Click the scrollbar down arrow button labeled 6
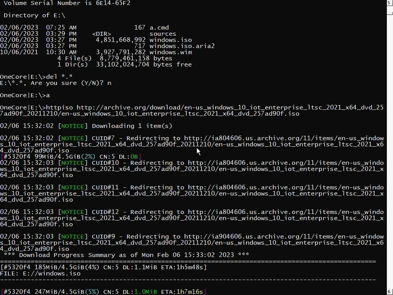The height and width of the screenshot is (295, 393). pyautogui.click(x=390, y=292)
